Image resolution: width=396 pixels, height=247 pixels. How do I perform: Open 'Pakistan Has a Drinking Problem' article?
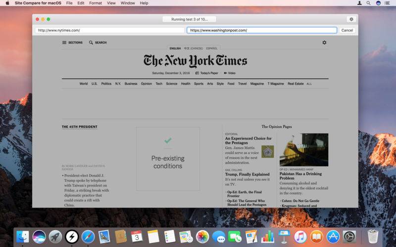[x=300, y=176]
